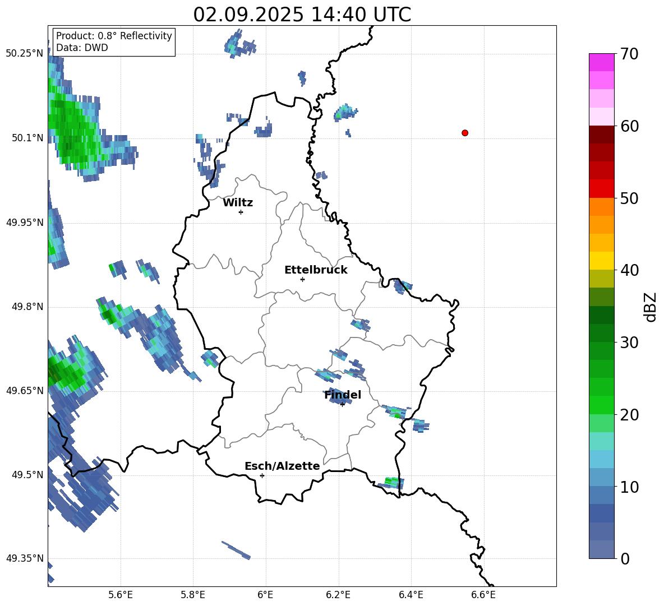The width and height of the screenshot is (664, 606).
Task: Click the Wiltz city label
Action: tap(238, 203)
